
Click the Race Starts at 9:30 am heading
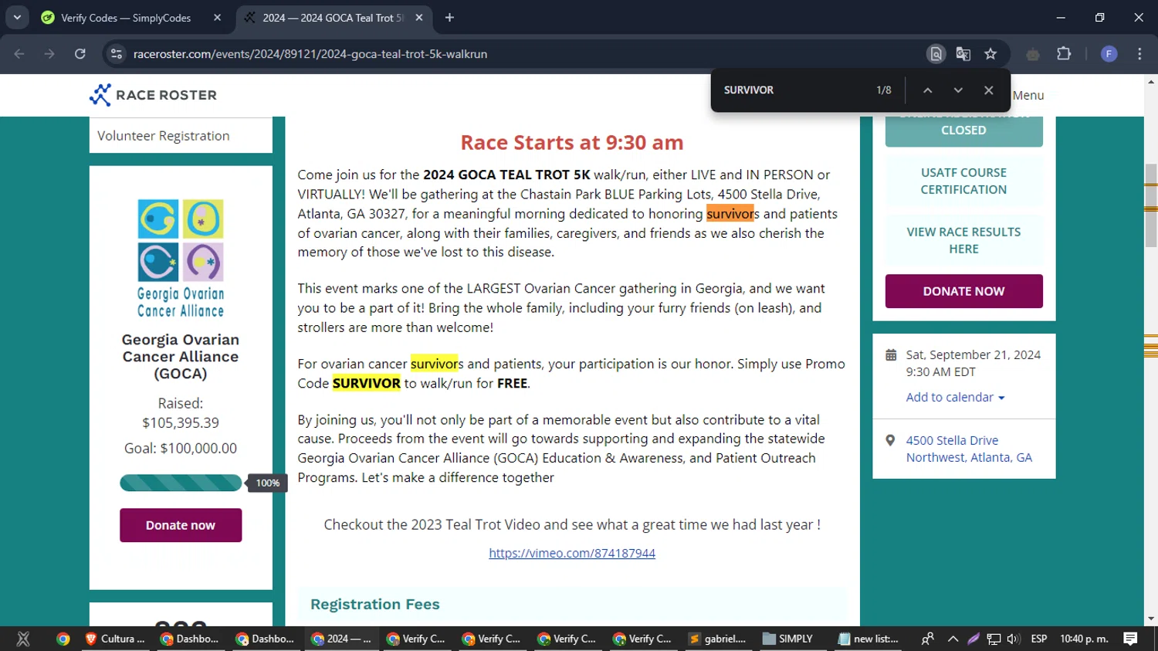click(x=572, y=142)
